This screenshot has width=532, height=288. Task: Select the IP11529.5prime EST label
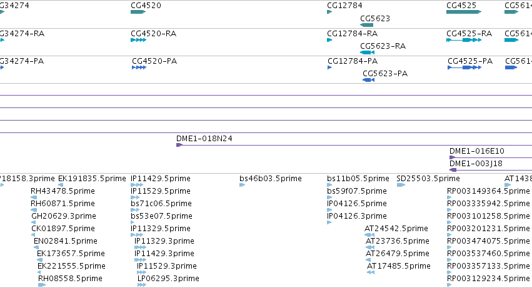click(161, 191)
